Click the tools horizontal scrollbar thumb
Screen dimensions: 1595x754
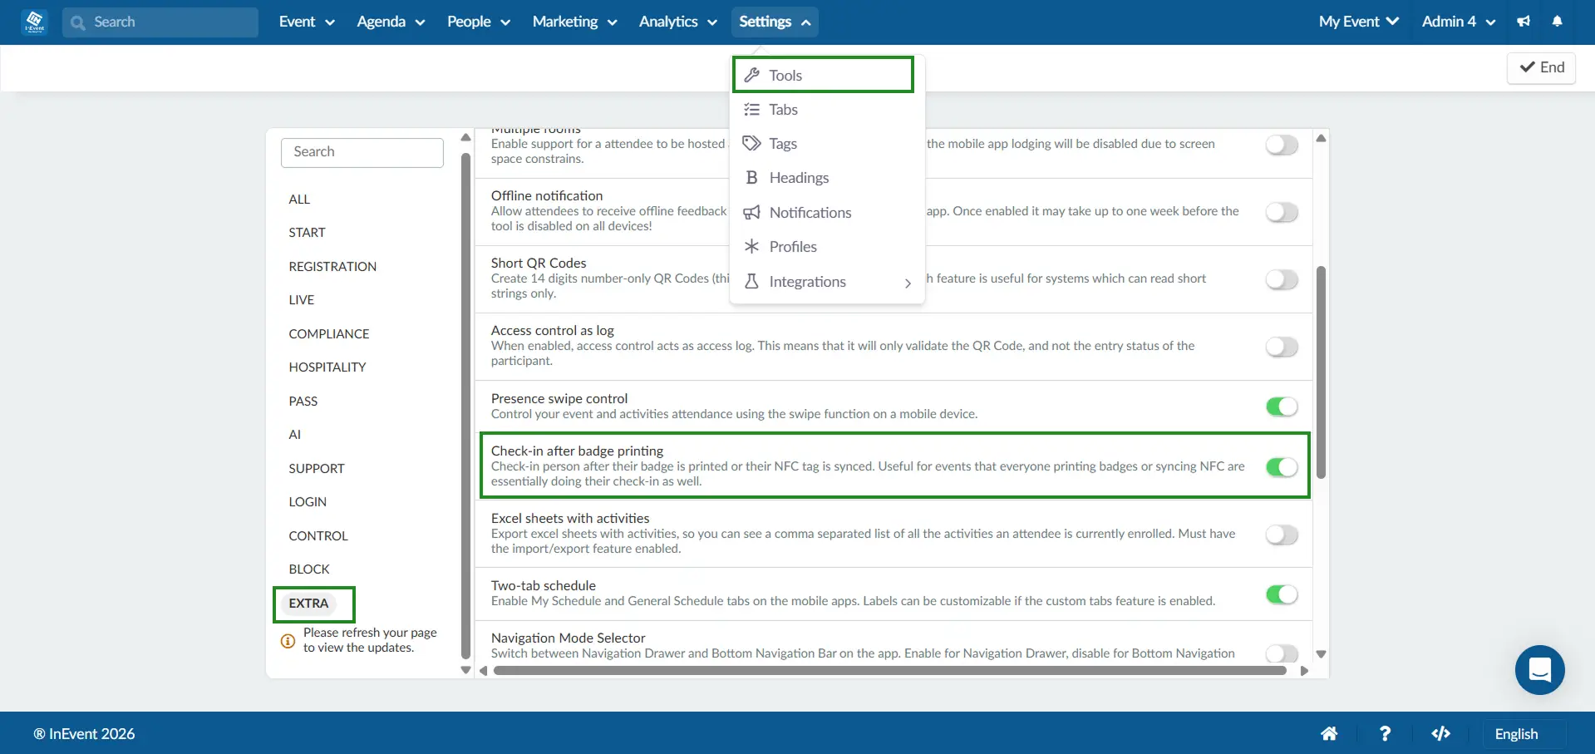coord(889,671)
